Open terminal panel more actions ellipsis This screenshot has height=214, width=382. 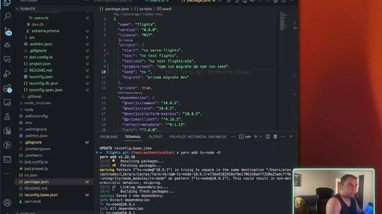pos(283,137)
